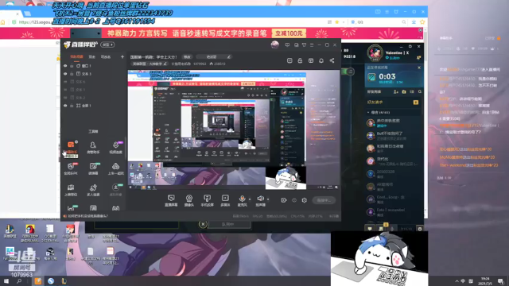Open the 上车一起玩 tool
Screen dimensions: 509x286
coord(115,168)
